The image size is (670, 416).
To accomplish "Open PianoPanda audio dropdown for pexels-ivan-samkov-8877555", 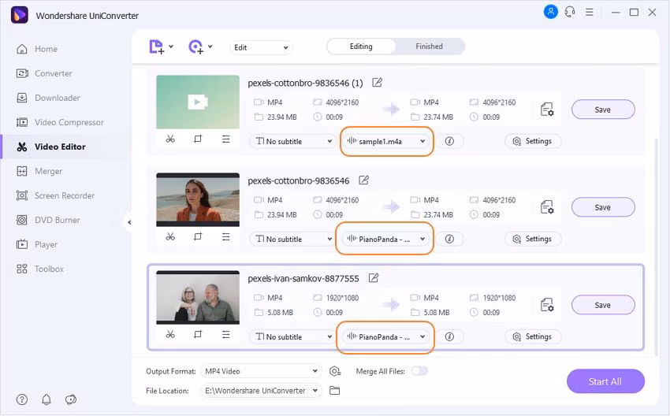I will click(x=386, y=336).
